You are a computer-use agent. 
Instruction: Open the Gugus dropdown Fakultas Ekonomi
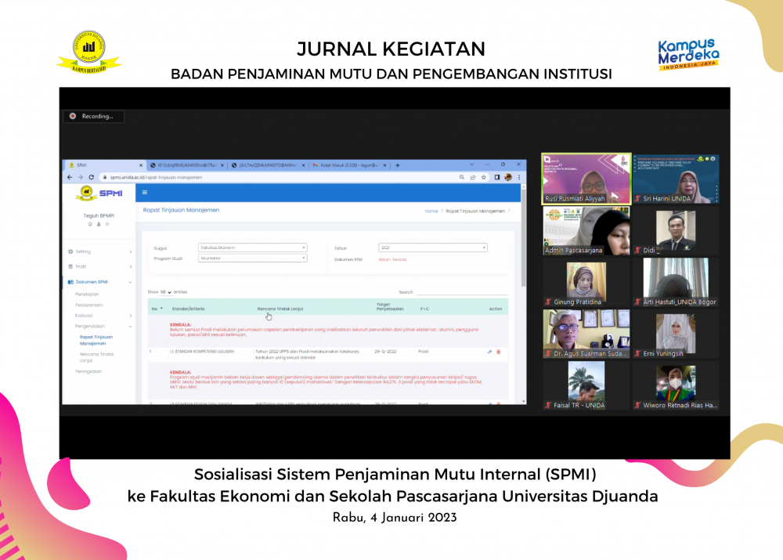(253, 247)
